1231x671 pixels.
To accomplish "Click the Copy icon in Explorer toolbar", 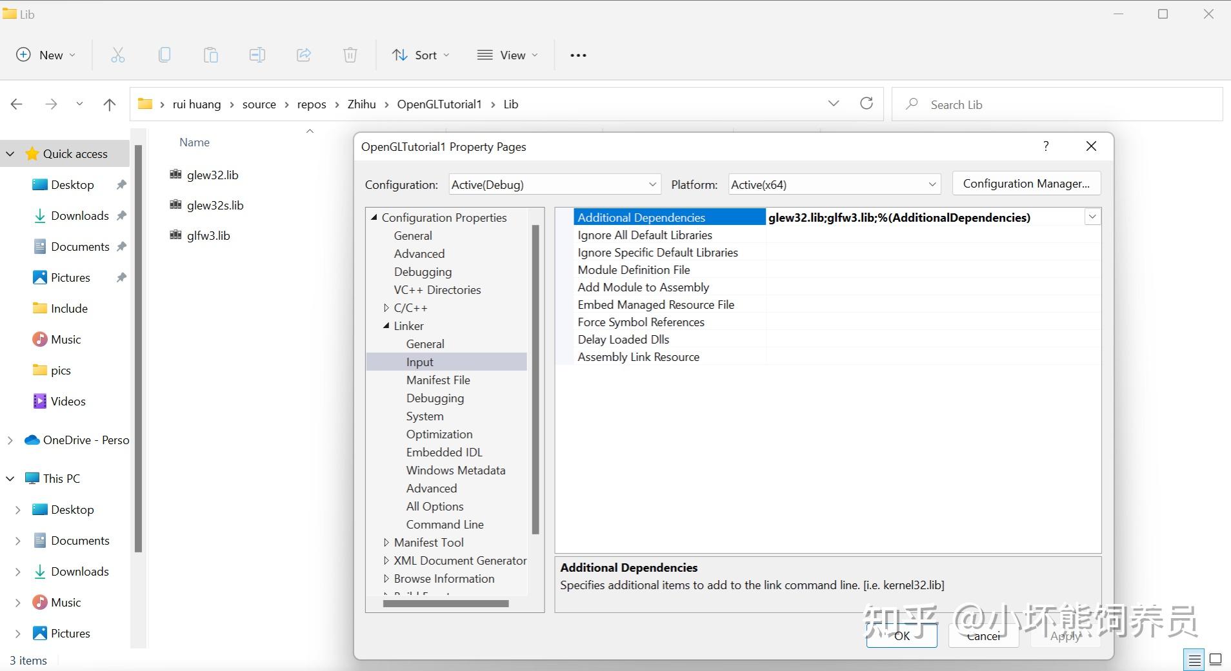I will pyautogui.click(x=165, y=55).
